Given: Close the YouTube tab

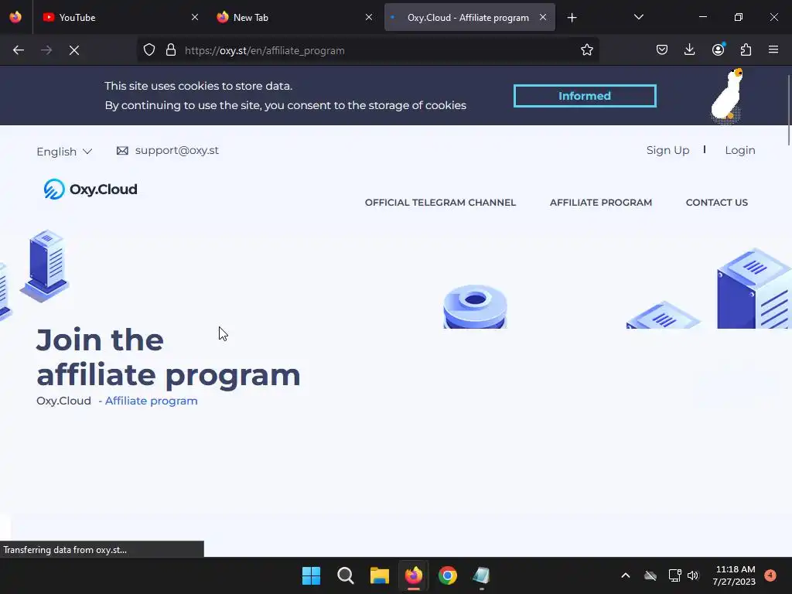Looking at the screenshot, I should pos(195,17).
